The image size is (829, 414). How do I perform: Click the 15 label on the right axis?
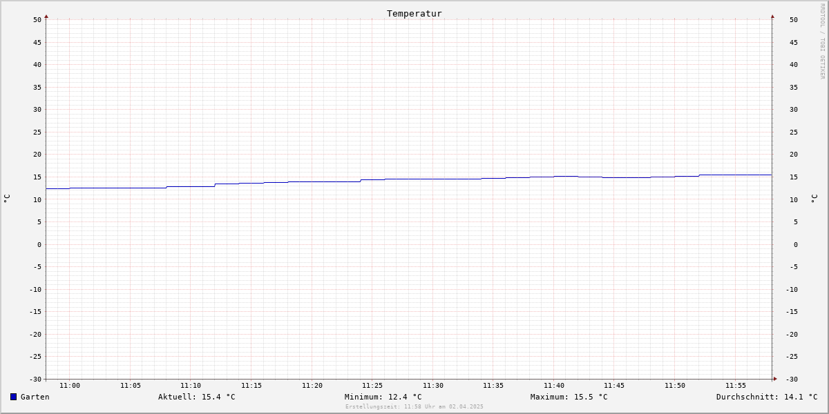[794, 177]
